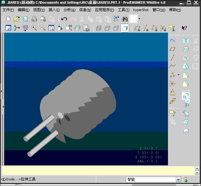
Task: Open the 视图(V) menu
Action: point(39,10)
